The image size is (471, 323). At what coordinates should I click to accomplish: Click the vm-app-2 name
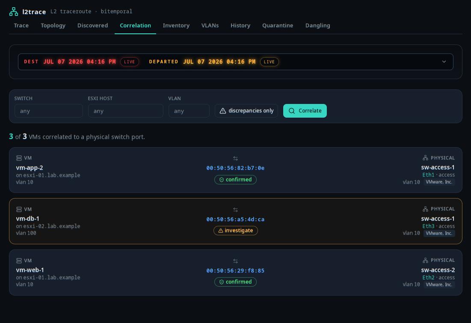30,168
